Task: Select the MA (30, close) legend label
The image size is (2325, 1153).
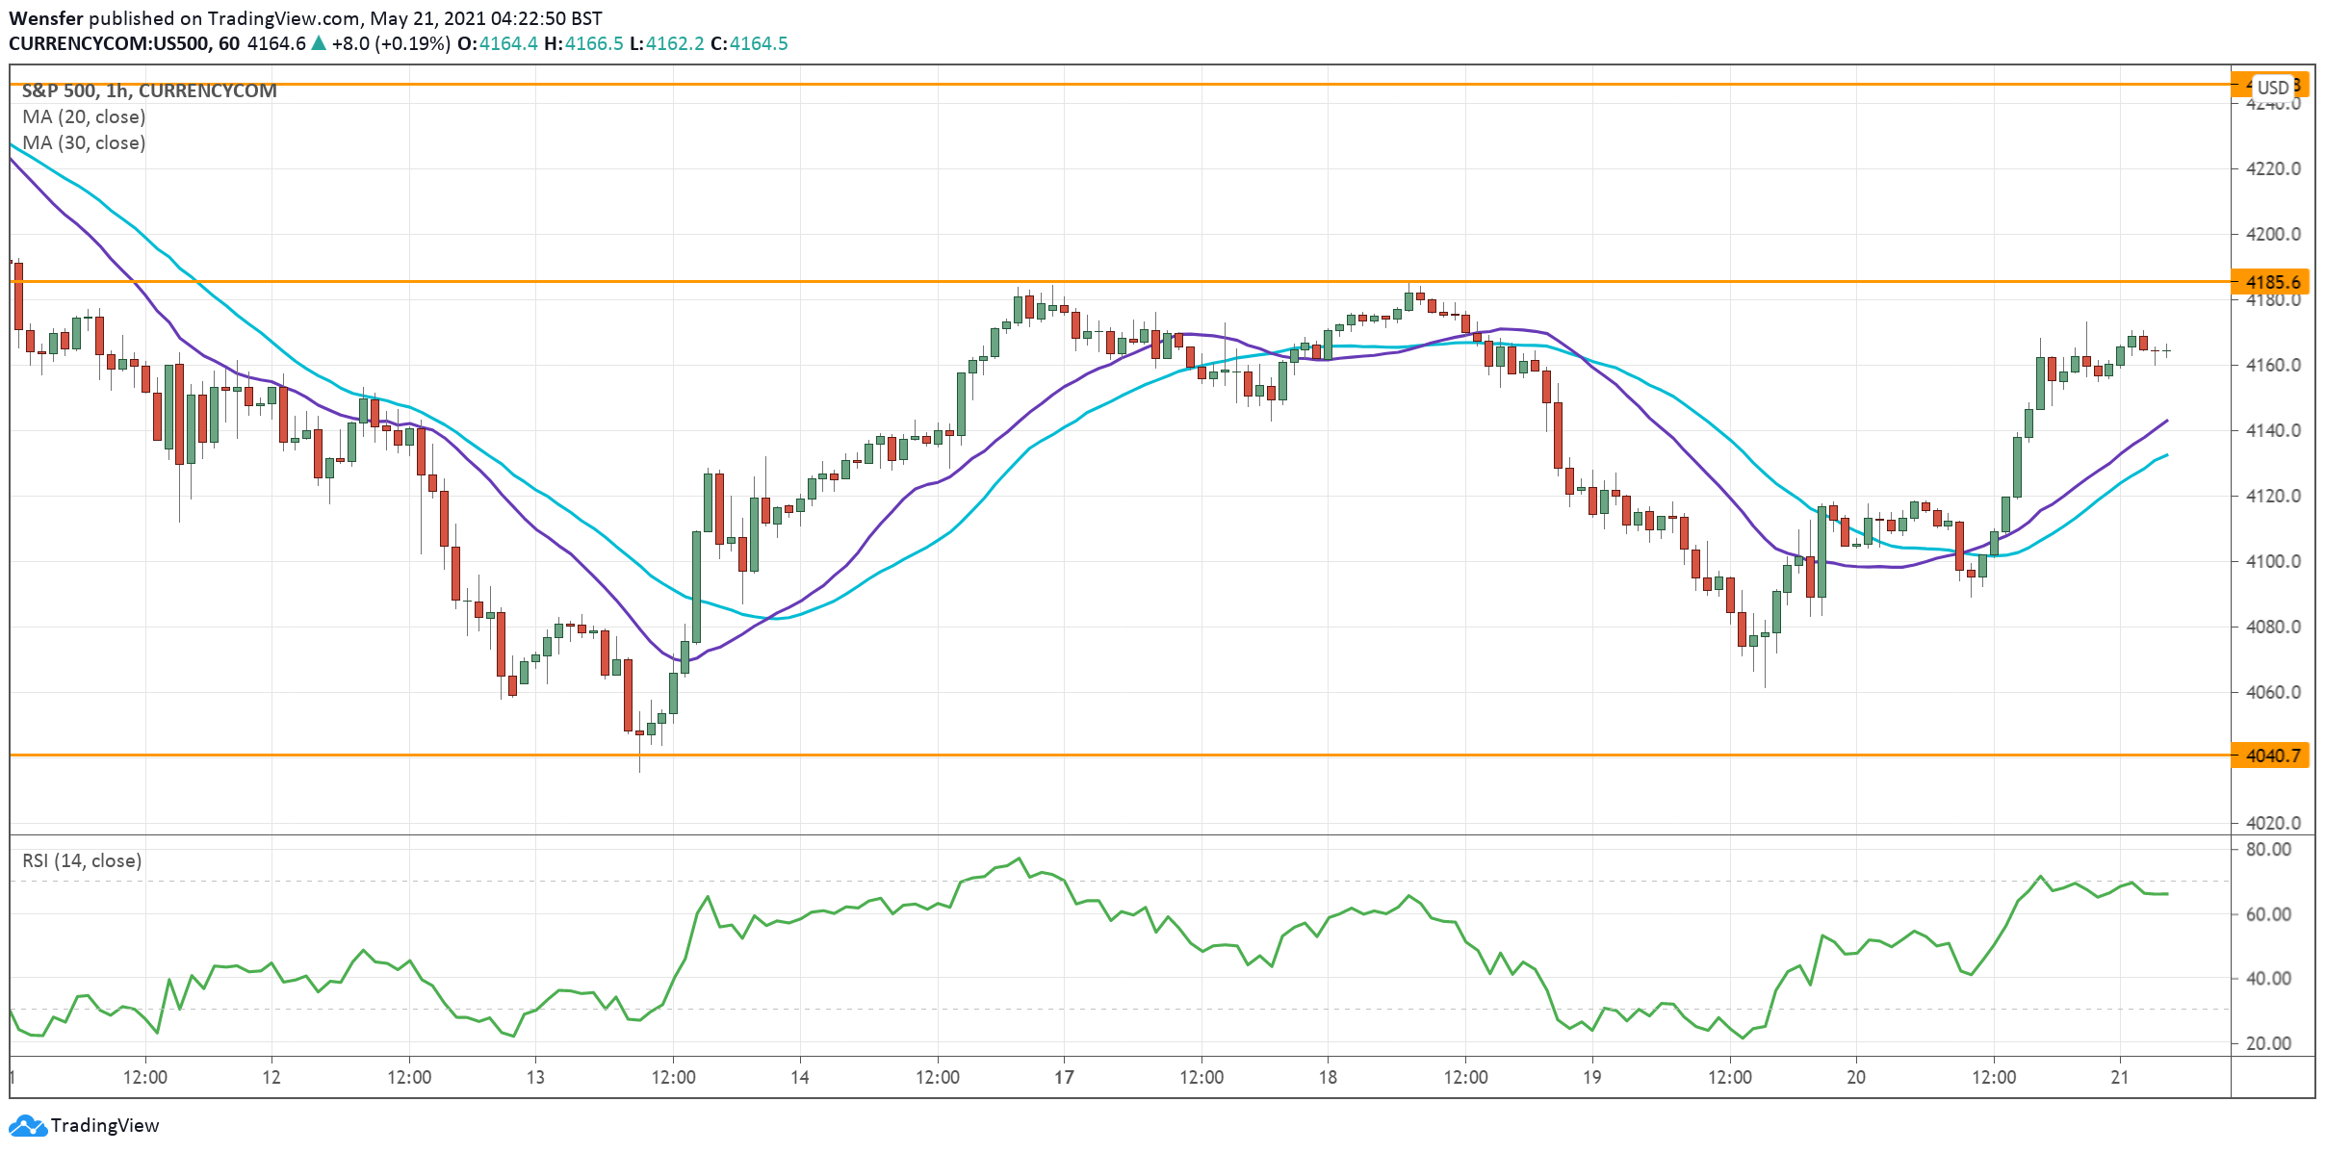Action: pyautogui.click(x=85, y=142)
